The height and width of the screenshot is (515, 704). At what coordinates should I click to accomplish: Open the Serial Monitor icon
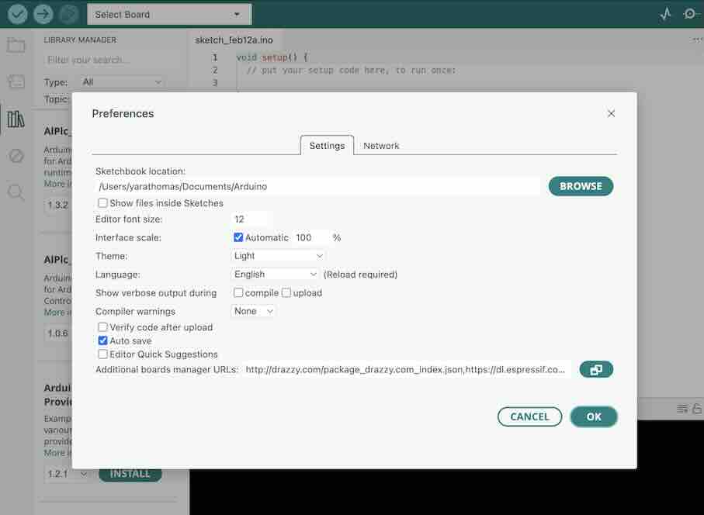pos(690,15)
